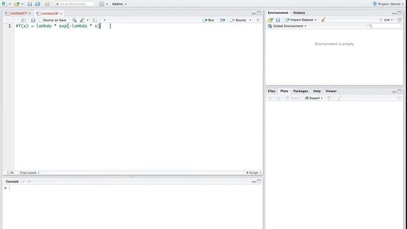
Task: Click the Load workspace folder icon
Action: click(x=270, y=20)
